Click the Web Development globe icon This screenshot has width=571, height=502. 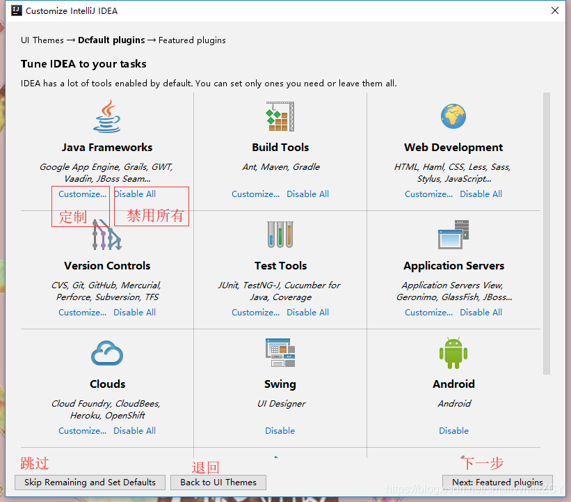453,116
